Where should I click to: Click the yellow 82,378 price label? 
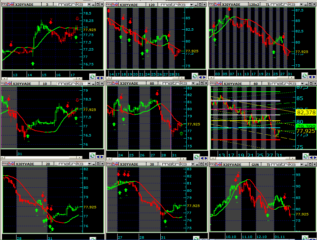pyautogui.click(x=306, y=112)
